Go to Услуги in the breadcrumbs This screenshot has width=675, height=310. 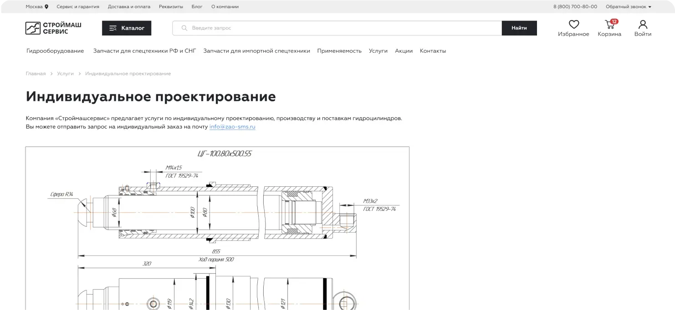65,74
